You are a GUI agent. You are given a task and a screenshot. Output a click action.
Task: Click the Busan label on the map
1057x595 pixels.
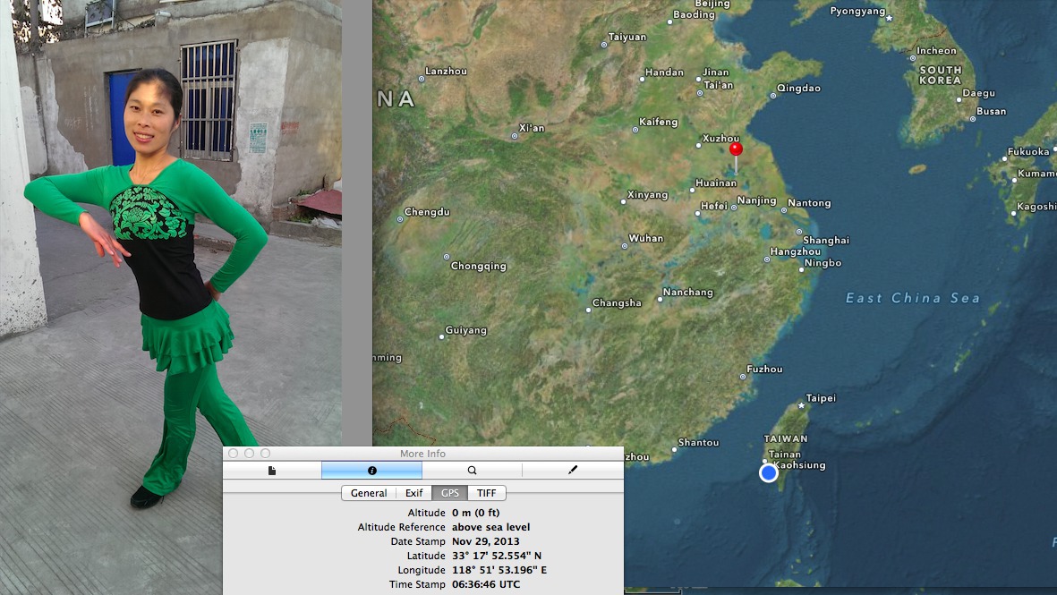pos(991,111)
